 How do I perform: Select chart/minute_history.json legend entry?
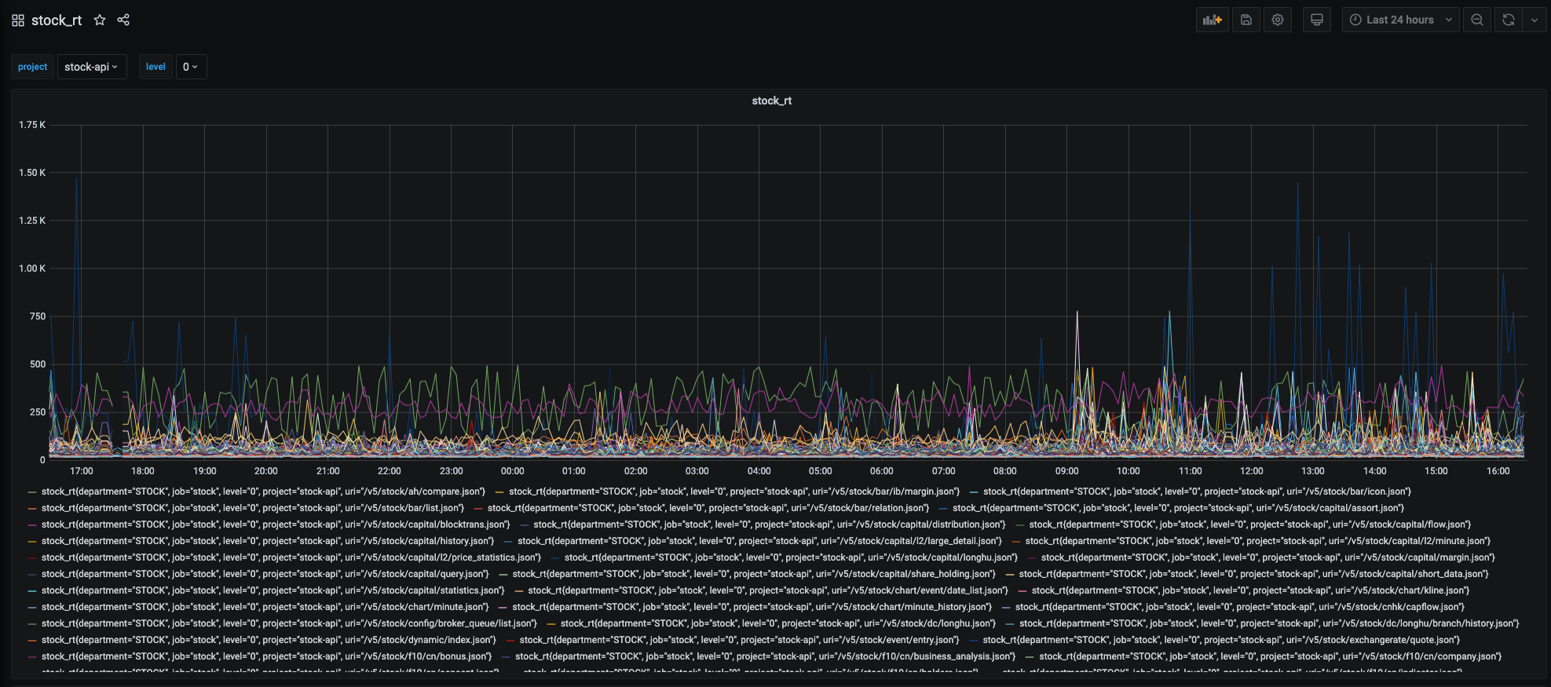pyautogui.click(x=752, y=607)
